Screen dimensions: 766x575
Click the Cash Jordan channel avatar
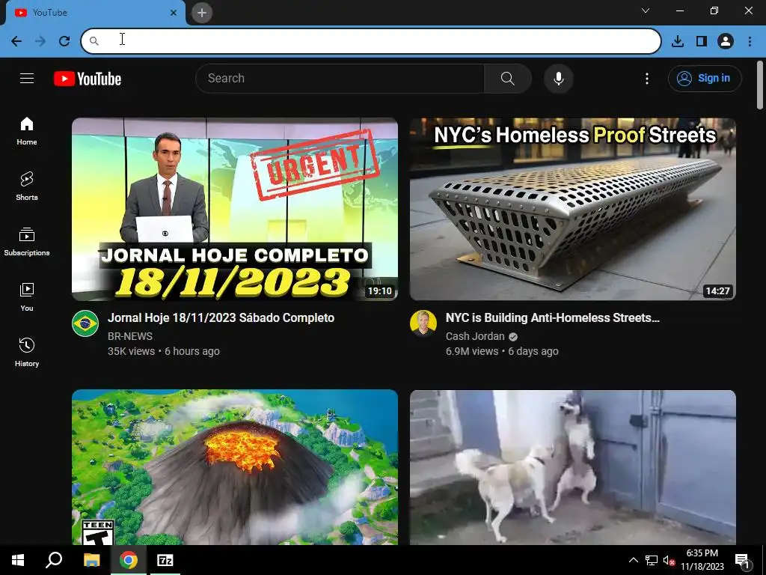(x=423, y=323)
